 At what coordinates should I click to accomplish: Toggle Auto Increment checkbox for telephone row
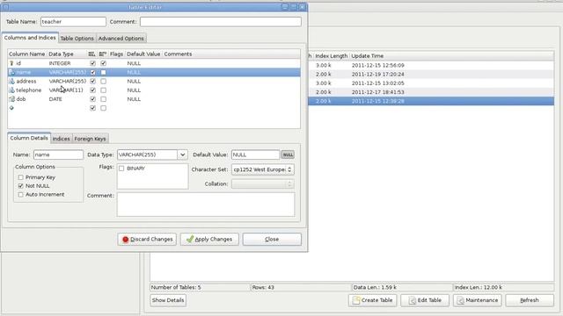[x=104, y=90]
